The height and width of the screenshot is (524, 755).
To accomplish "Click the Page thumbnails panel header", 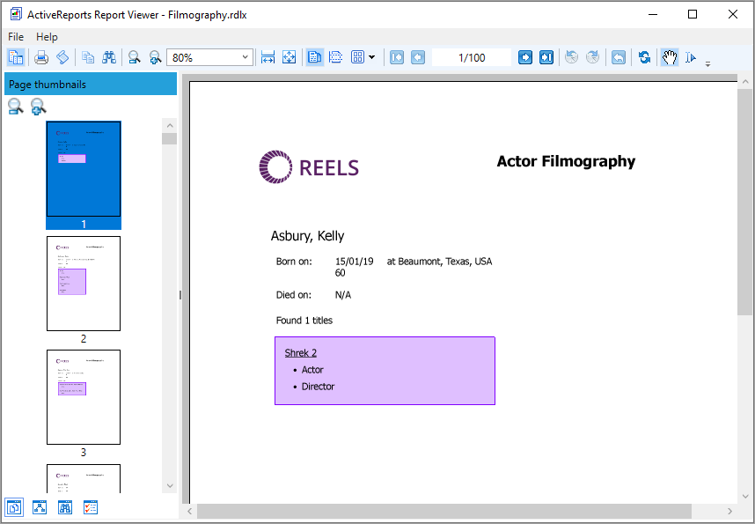I will click(91, 85).
